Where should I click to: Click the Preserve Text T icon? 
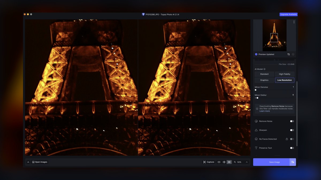(x=256, y=148)
